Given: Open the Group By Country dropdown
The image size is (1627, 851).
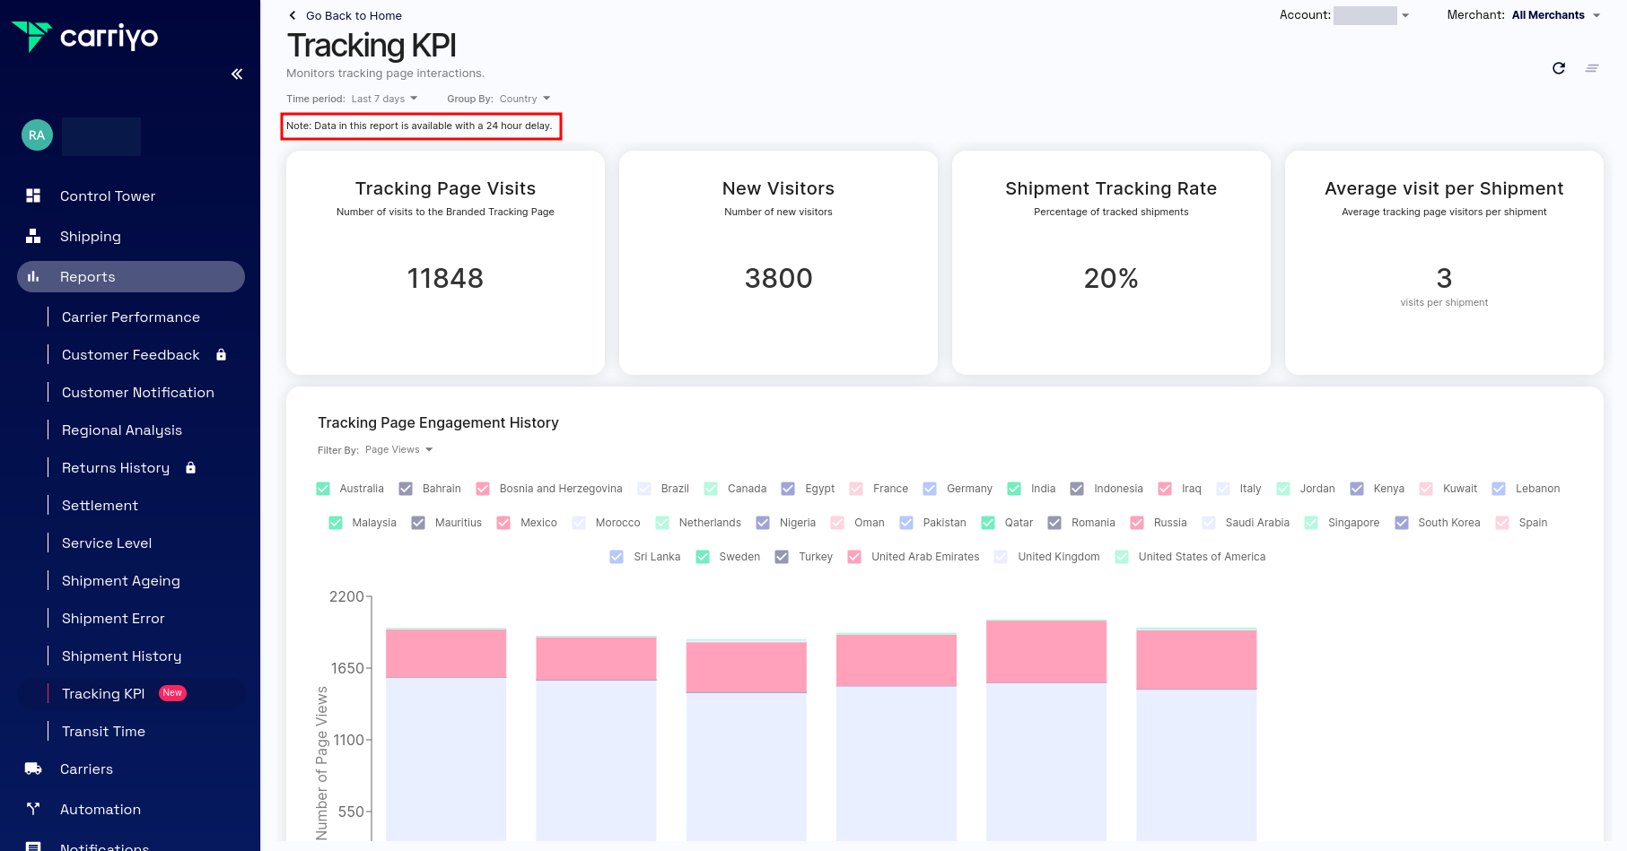Looking at the screenshot, I should [525, 99].
